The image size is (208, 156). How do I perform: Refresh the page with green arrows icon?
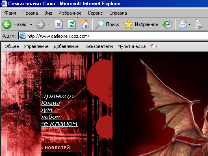tap(71, 24)
